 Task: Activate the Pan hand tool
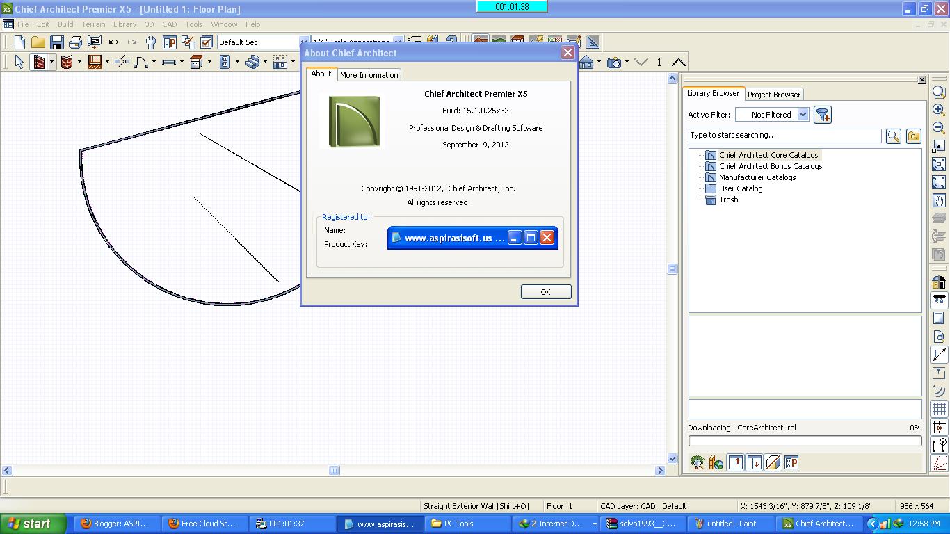(x=939, y=200)
